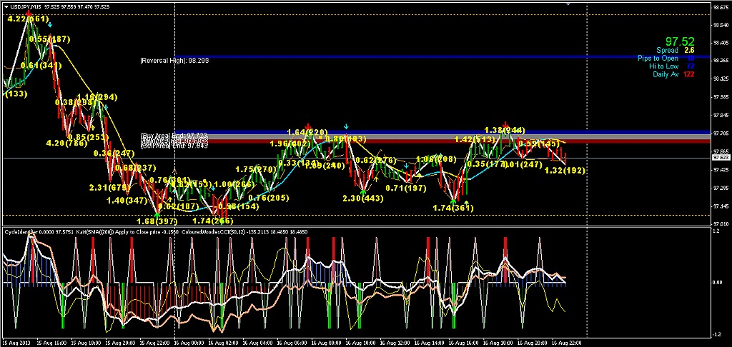Click the green up arrow at 1.68(397) low
The width and height of the screenshot is (732, 347).
[158, 214]
